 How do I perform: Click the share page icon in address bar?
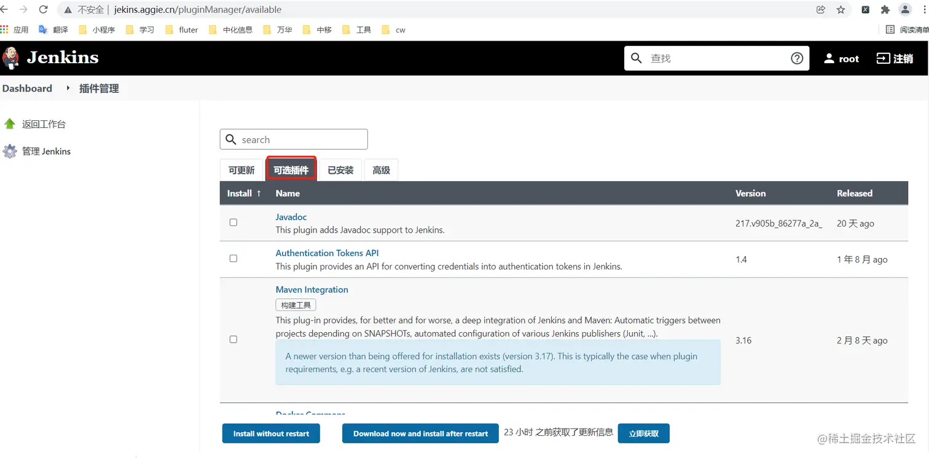[821, 10]
